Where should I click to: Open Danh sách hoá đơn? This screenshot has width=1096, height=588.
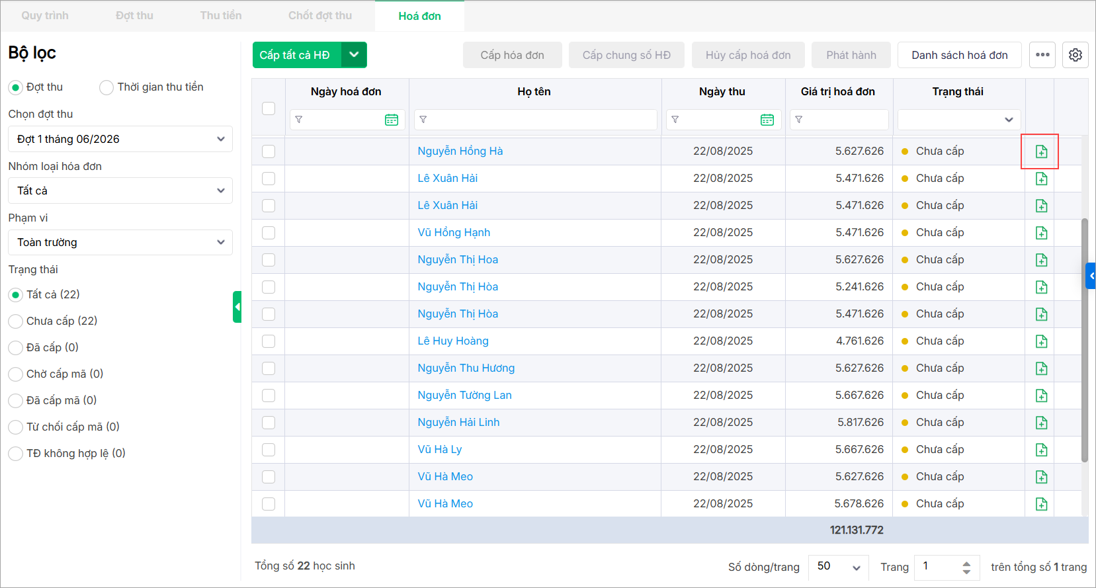[x=960, y=55]
